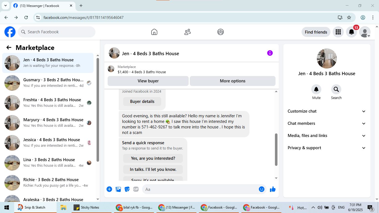Send a thumbs-up like
Screen dimensions: 379x213
click(273, 189)
